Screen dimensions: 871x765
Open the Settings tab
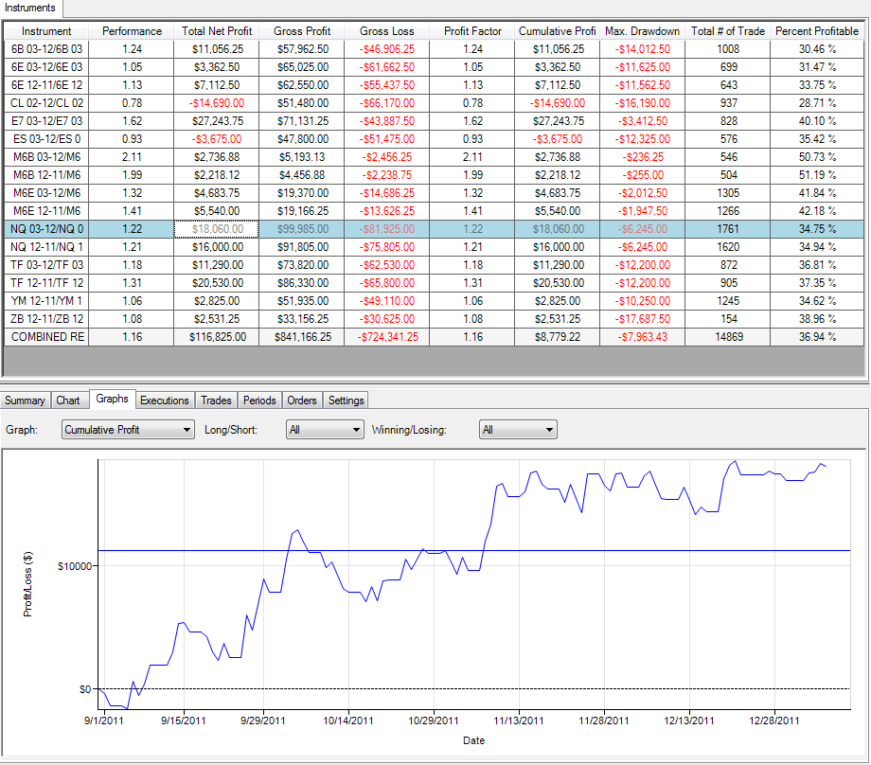(x=347, y=400)
